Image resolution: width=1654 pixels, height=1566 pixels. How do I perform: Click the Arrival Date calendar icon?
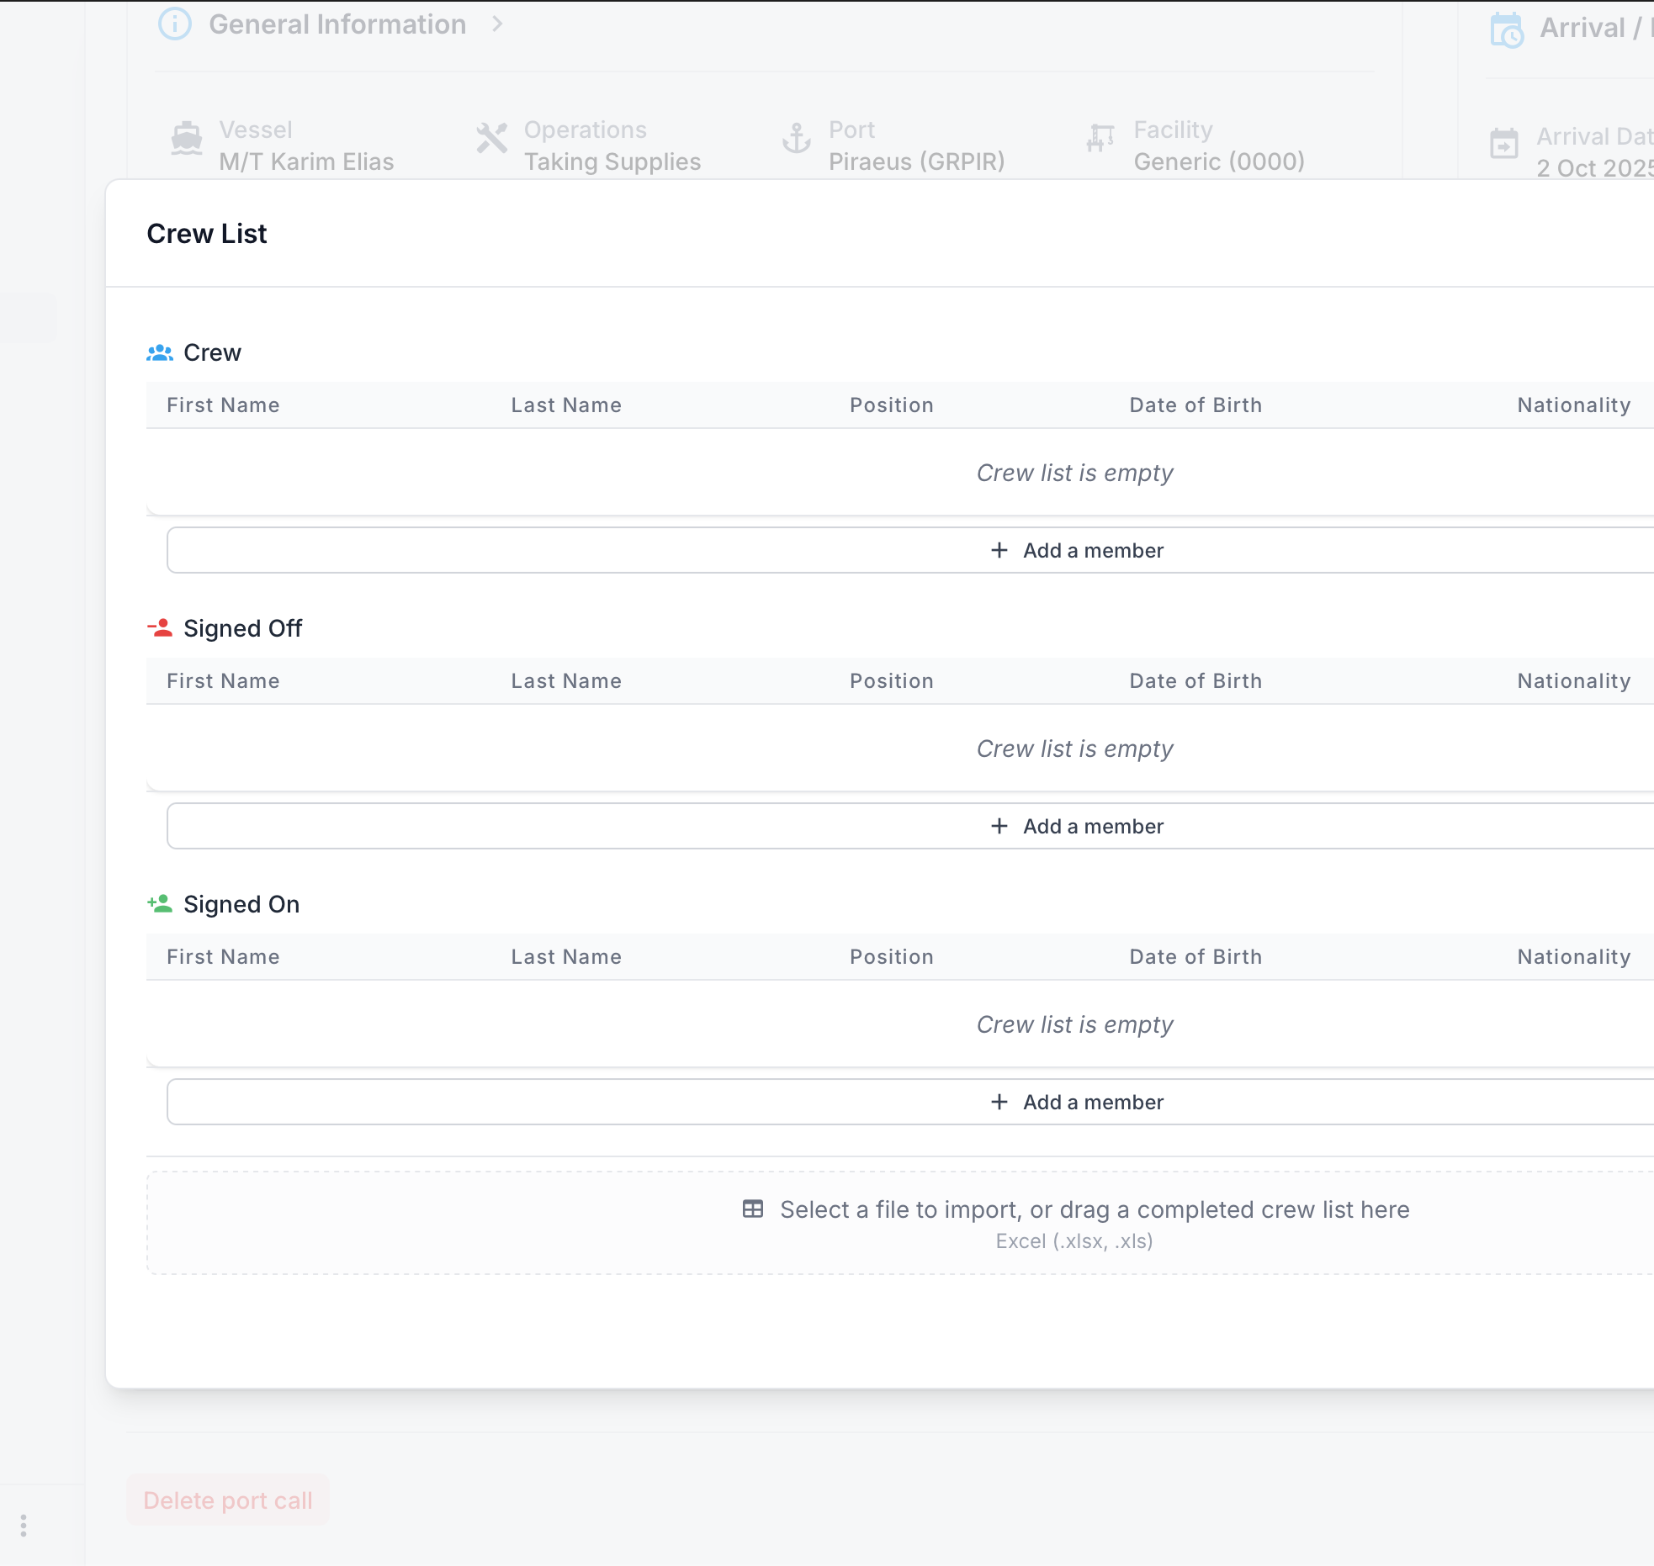tap(1504, 144)
